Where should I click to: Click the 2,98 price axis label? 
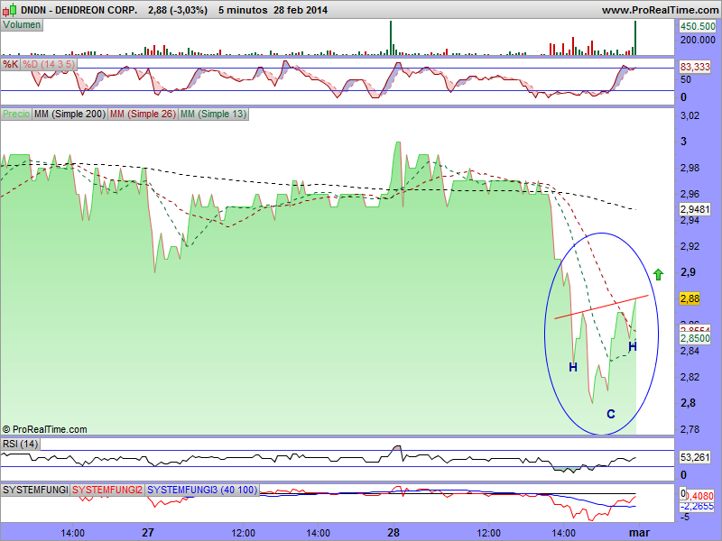(690, 168)
